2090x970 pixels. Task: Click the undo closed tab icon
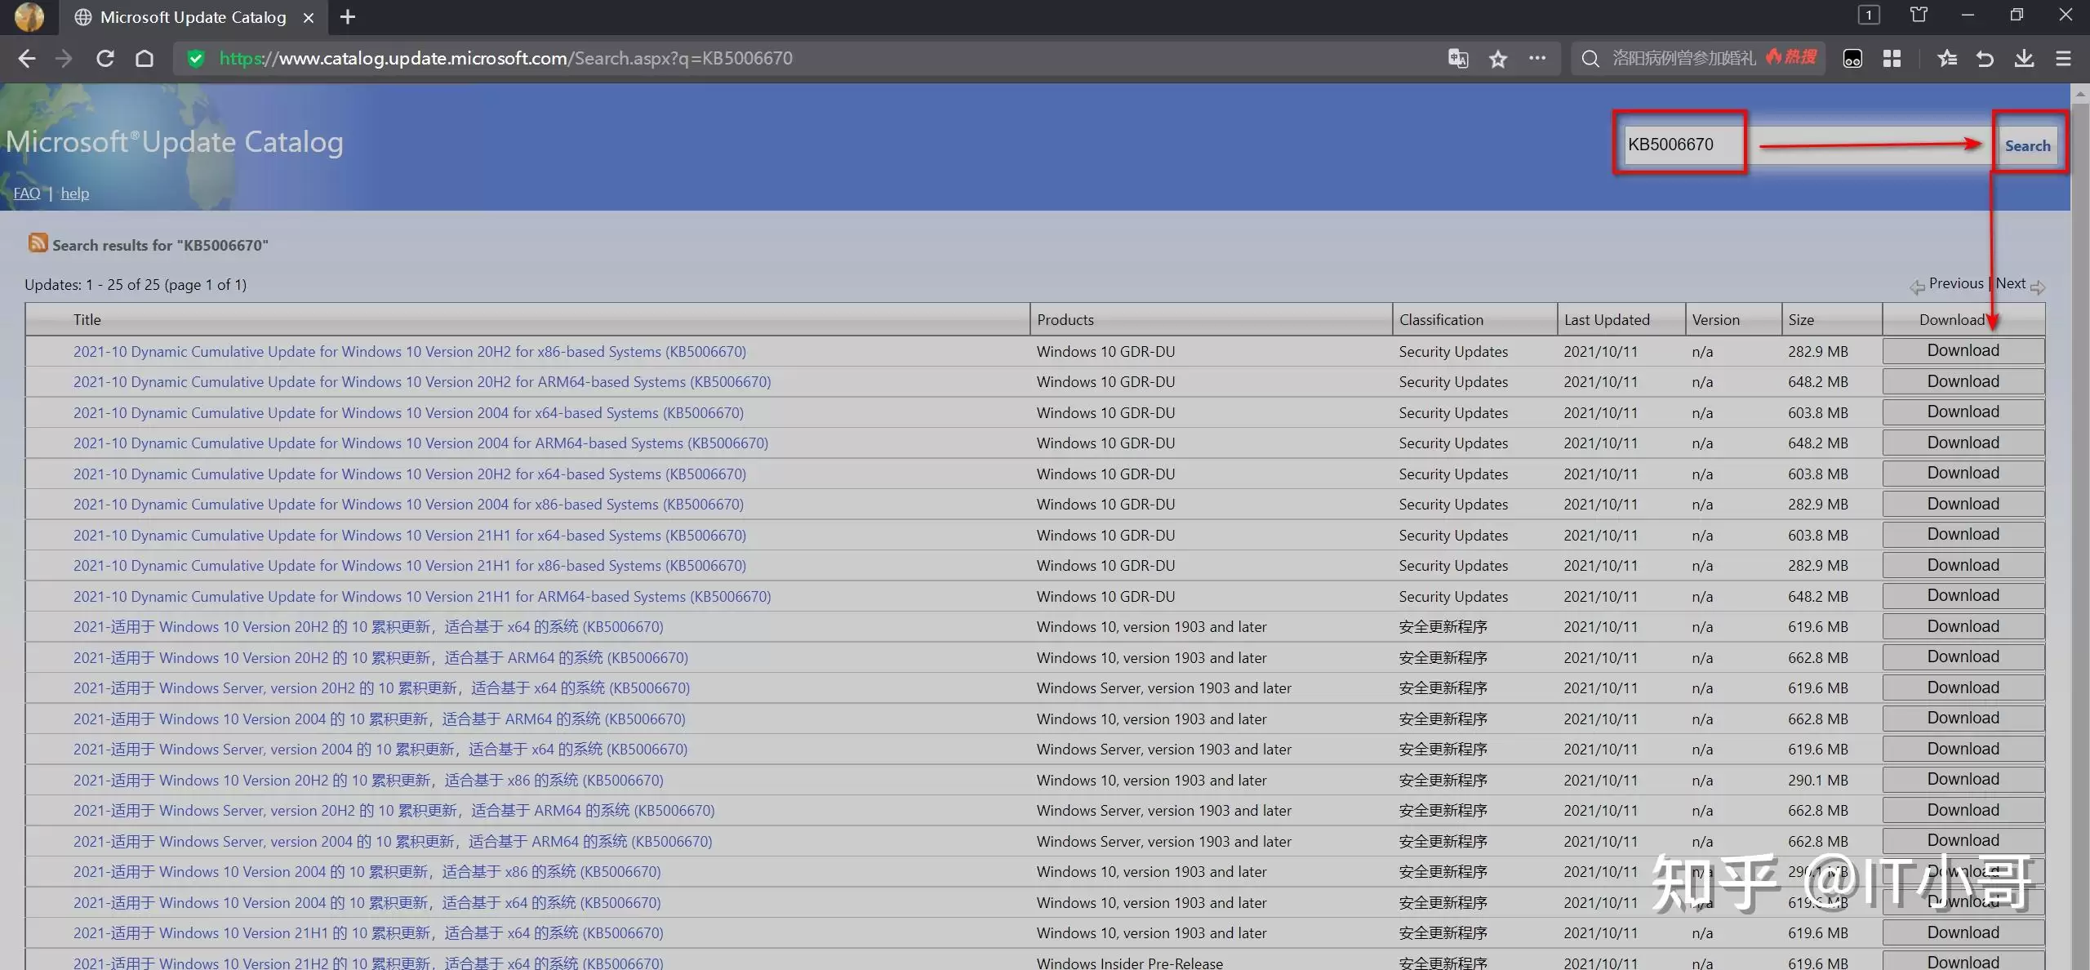coord(1985,59)
